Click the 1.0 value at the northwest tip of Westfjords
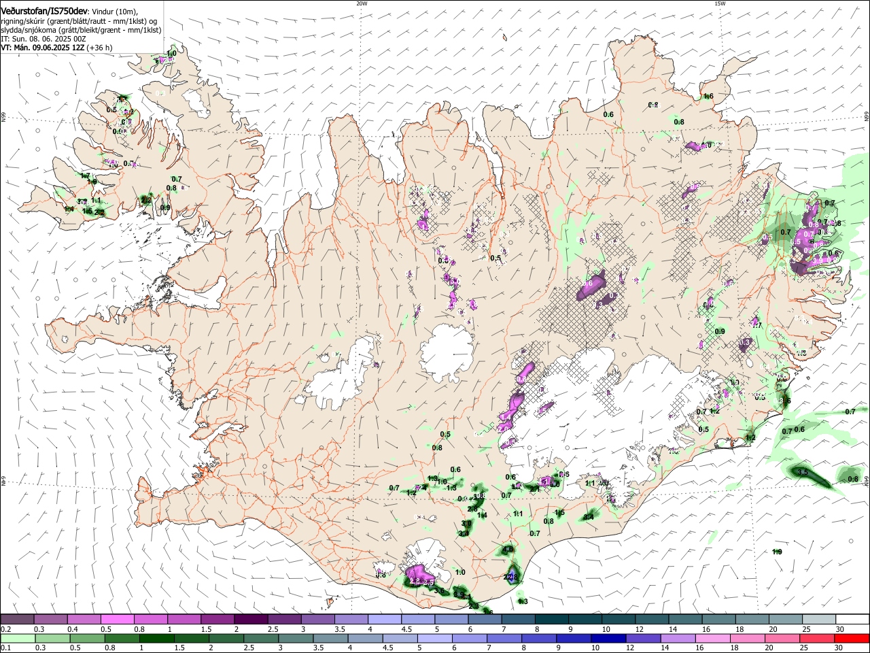 (x=171, y=53)
